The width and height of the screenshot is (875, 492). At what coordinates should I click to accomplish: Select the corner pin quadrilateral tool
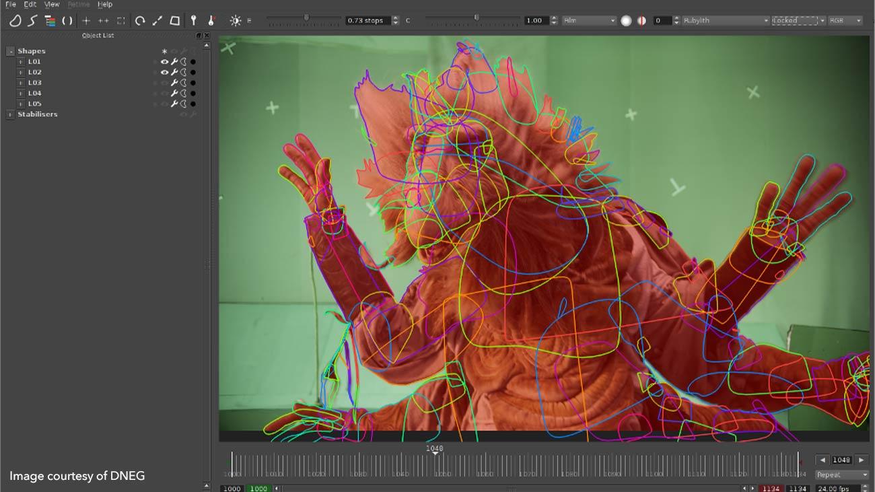pos(175,21)
